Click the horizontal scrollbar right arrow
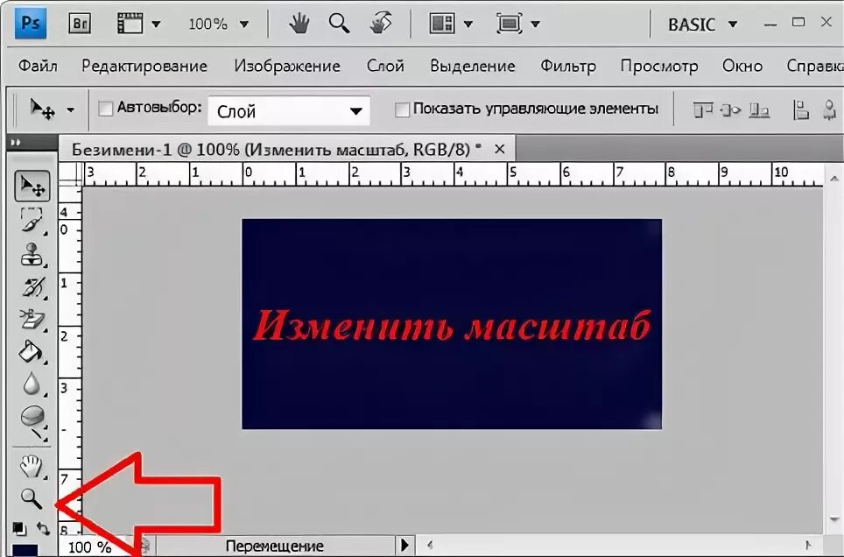Image resolution: width=844 pixels, height=557 pixels. (x=807, y=545)
